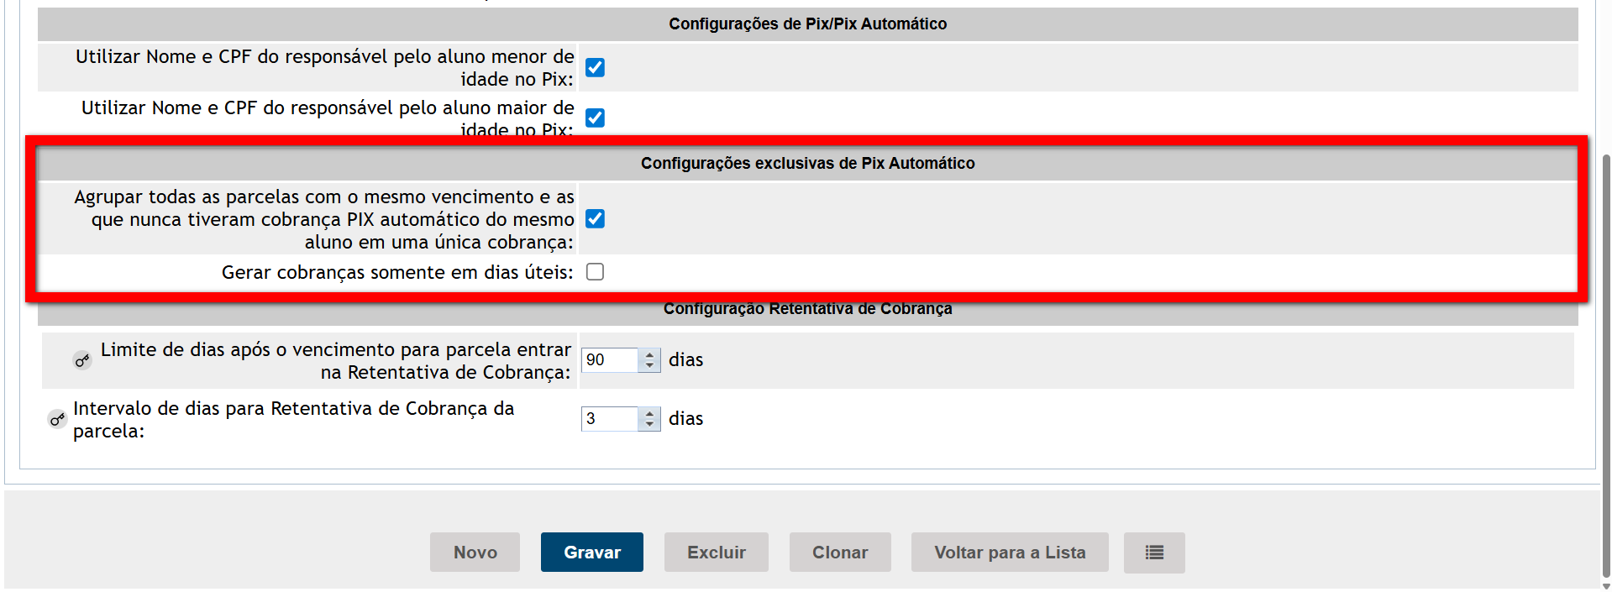Toggle maior de idade Pix responsável checkbox
The image size is (1612, 592).
pos(595,118)
